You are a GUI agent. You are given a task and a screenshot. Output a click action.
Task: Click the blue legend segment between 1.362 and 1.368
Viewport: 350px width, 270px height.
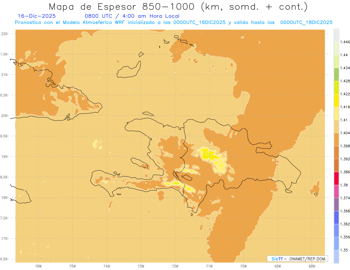pyautogui.click(x=336, y=217)
